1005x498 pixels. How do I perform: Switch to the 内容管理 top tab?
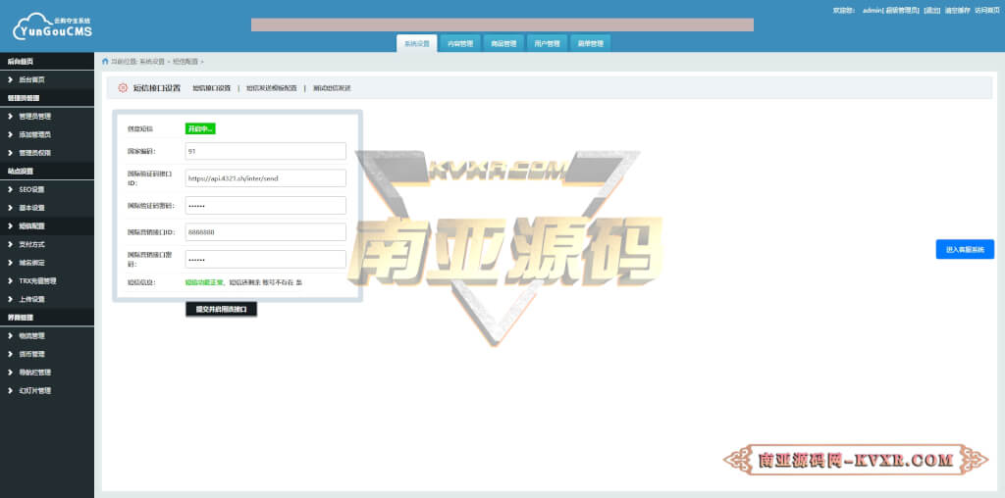[x=460, y=43]
